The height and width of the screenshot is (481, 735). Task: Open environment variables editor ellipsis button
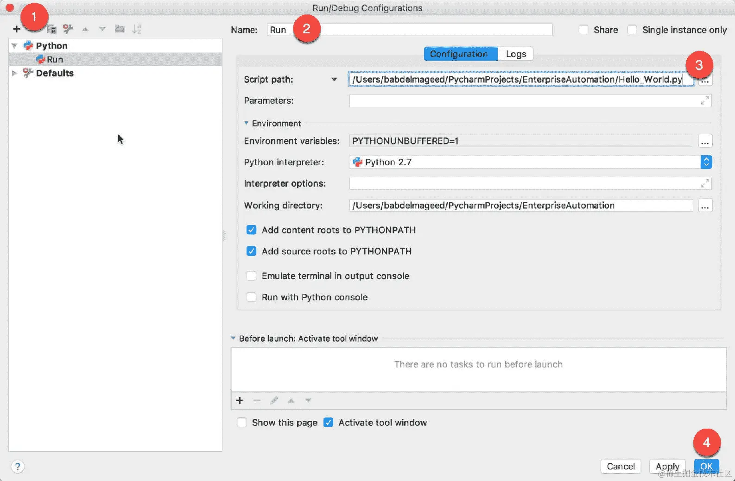(x=705, y=141)
